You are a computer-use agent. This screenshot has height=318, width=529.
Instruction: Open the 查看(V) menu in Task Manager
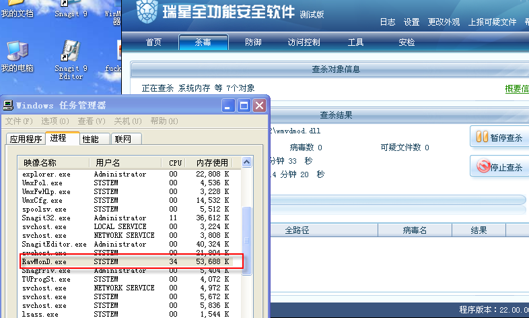point(92,121)
